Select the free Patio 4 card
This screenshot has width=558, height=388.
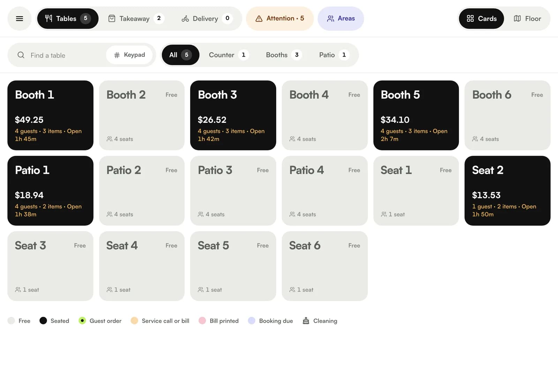(x=325, y=191)
